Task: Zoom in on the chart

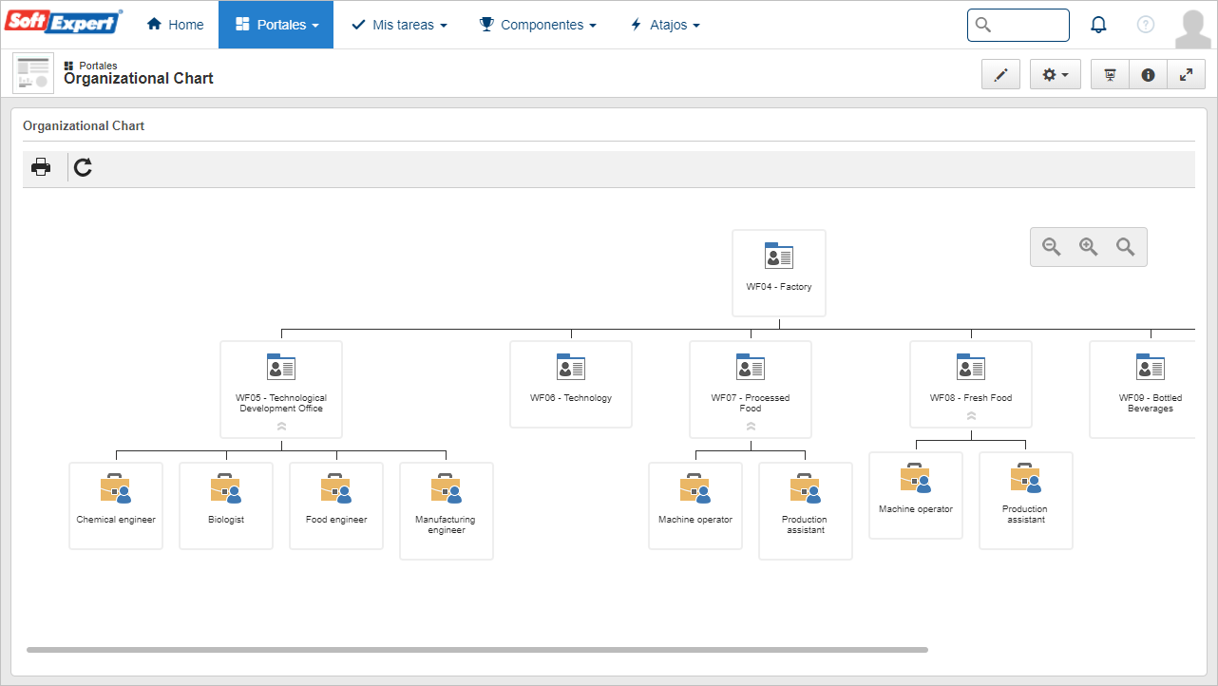Action: [x=1089, y=247]
